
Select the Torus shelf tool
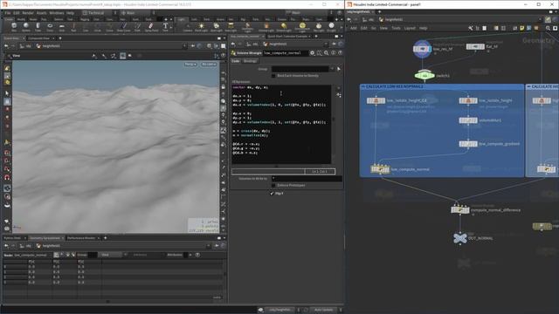pyautogui.click(x=50, y=27)
